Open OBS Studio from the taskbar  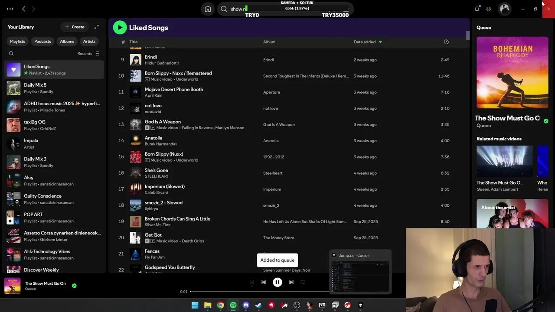[x=297, y=305]
